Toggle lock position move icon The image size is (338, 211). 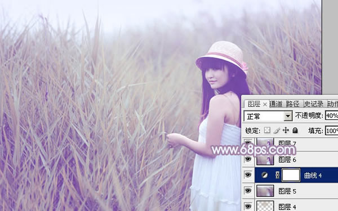[286, 130]
